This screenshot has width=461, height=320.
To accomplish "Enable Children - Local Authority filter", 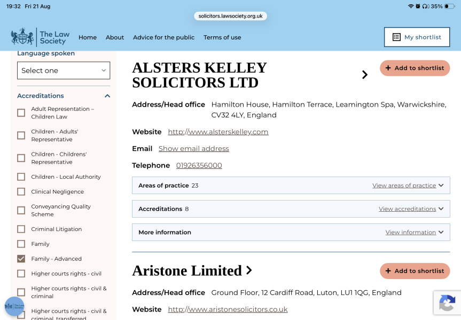I will 21,177.
